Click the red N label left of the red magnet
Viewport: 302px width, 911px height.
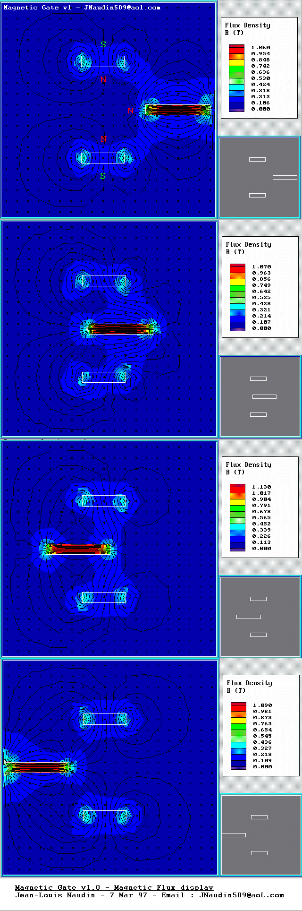[131, 111]
